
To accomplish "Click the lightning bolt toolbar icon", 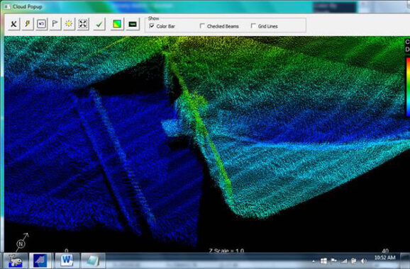I will (x=28, y=24).
